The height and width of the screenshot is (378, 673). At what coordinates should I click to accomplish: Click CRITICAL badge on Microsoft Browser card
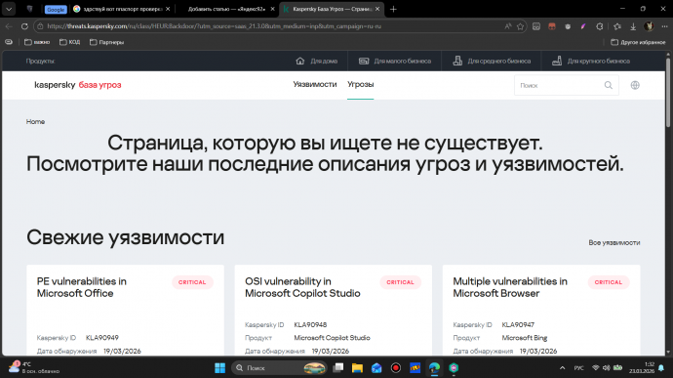click(x=609, y=282)
